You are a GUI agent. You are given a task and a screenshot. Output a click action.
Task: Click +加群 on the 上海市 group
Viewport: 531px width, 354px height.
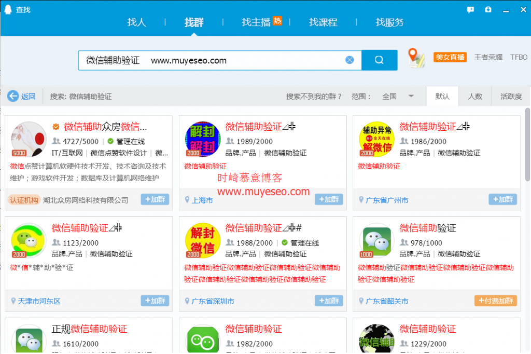(329, 199)
